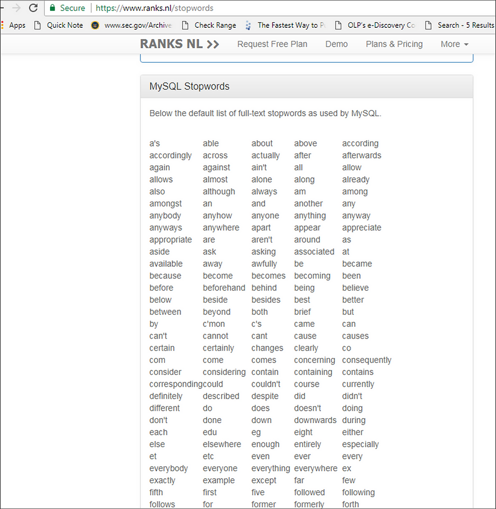Click the word 'a's' in the list
This screenshot has height=509, width=496.
pos(155,144)
